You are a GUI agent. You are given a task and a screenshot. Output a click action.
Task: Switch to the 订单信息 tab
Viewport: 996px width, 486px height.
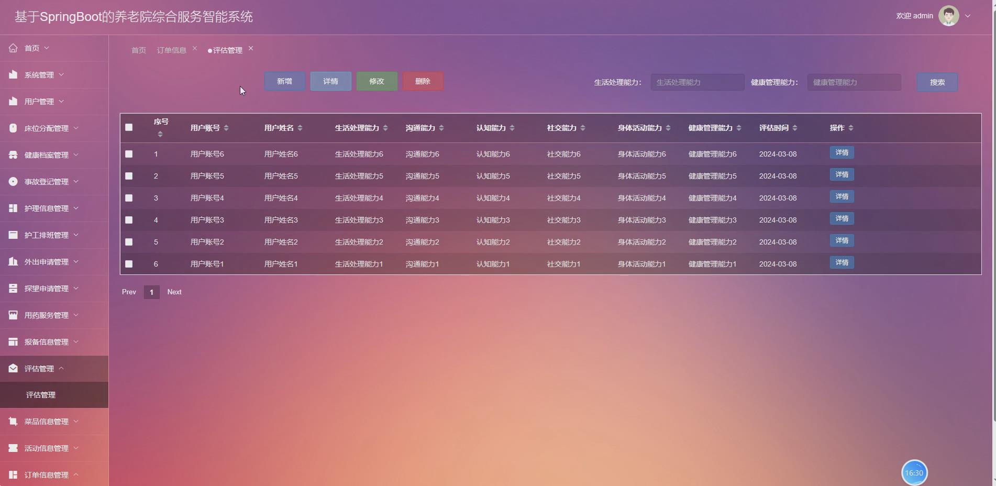(x=172, y=50)
